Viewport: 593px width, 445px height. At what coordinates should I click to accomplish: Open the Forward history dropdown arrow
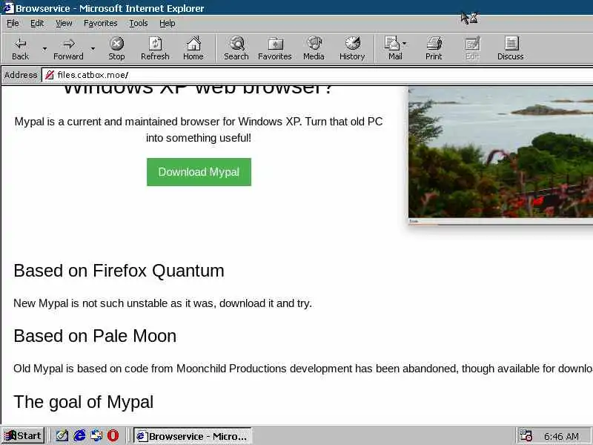pos(93,48)
